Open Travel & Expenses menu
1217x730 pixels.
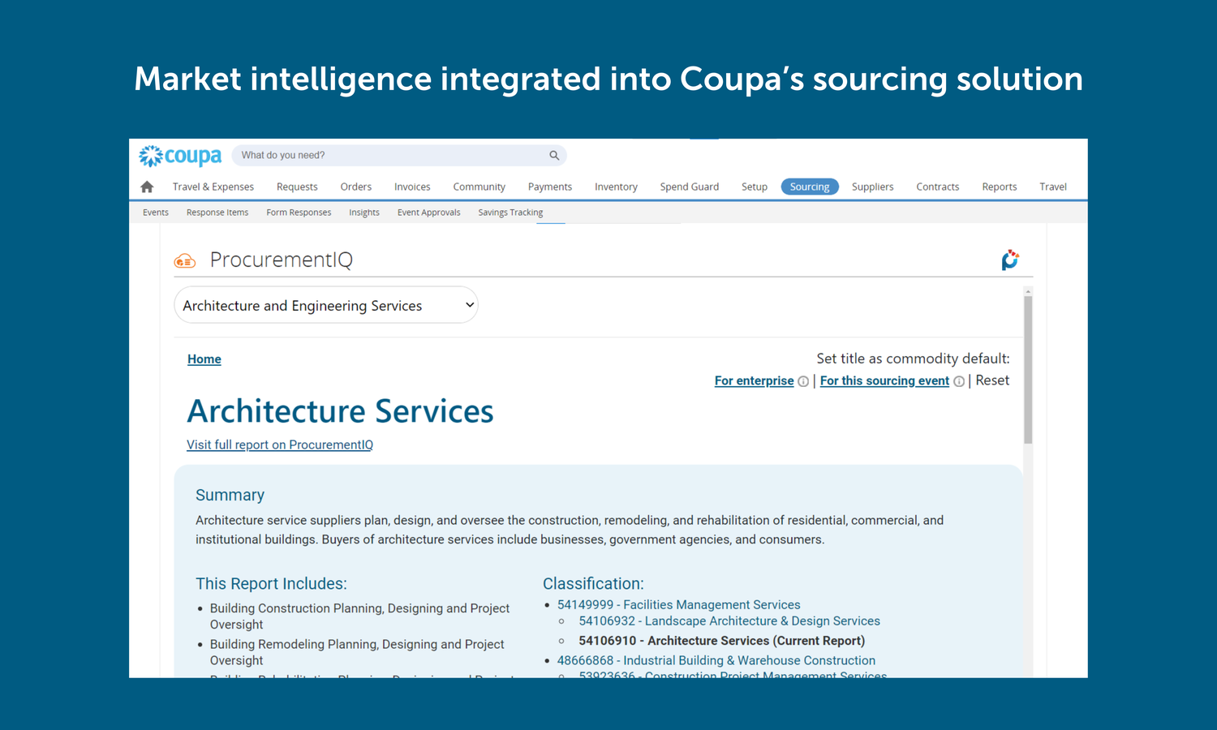(213, 187)
